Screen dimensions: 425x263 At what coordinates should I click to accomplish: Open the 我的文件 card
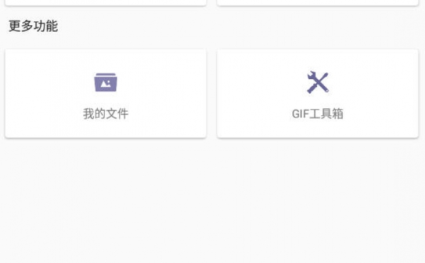(105, 93)
